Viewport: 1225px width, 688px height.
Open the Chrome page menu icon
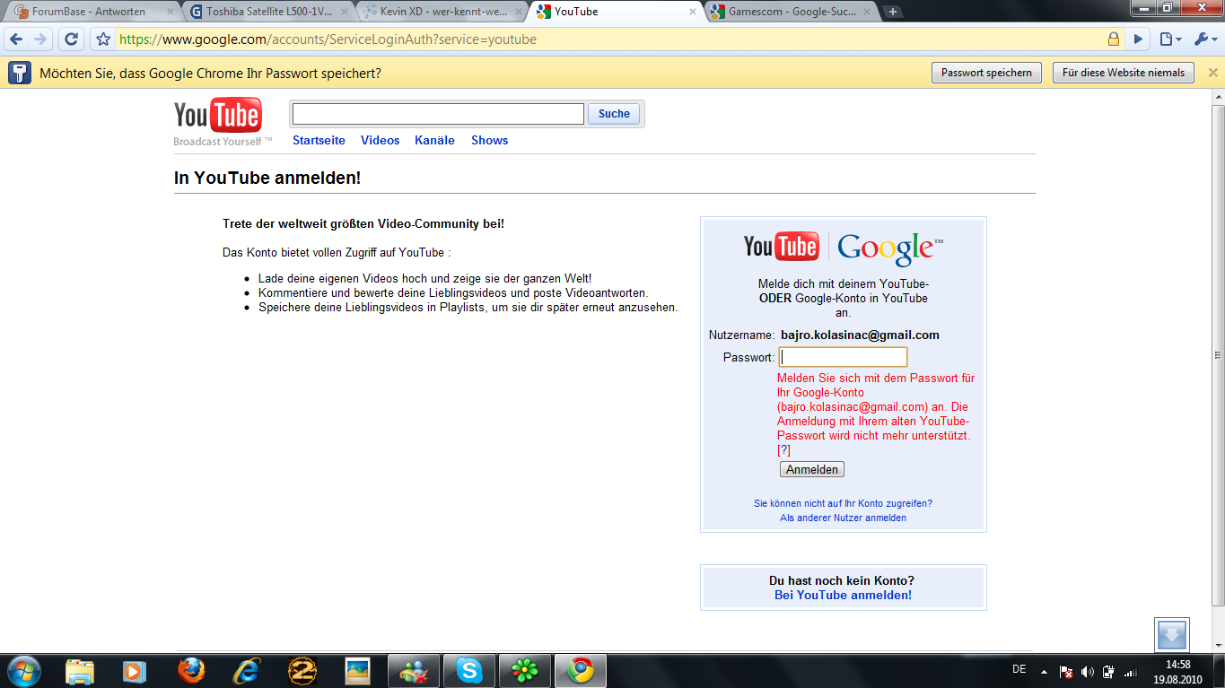click(1170, 39)
